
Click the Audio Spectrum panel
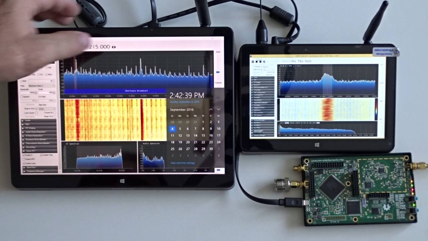tap(152, 157)
